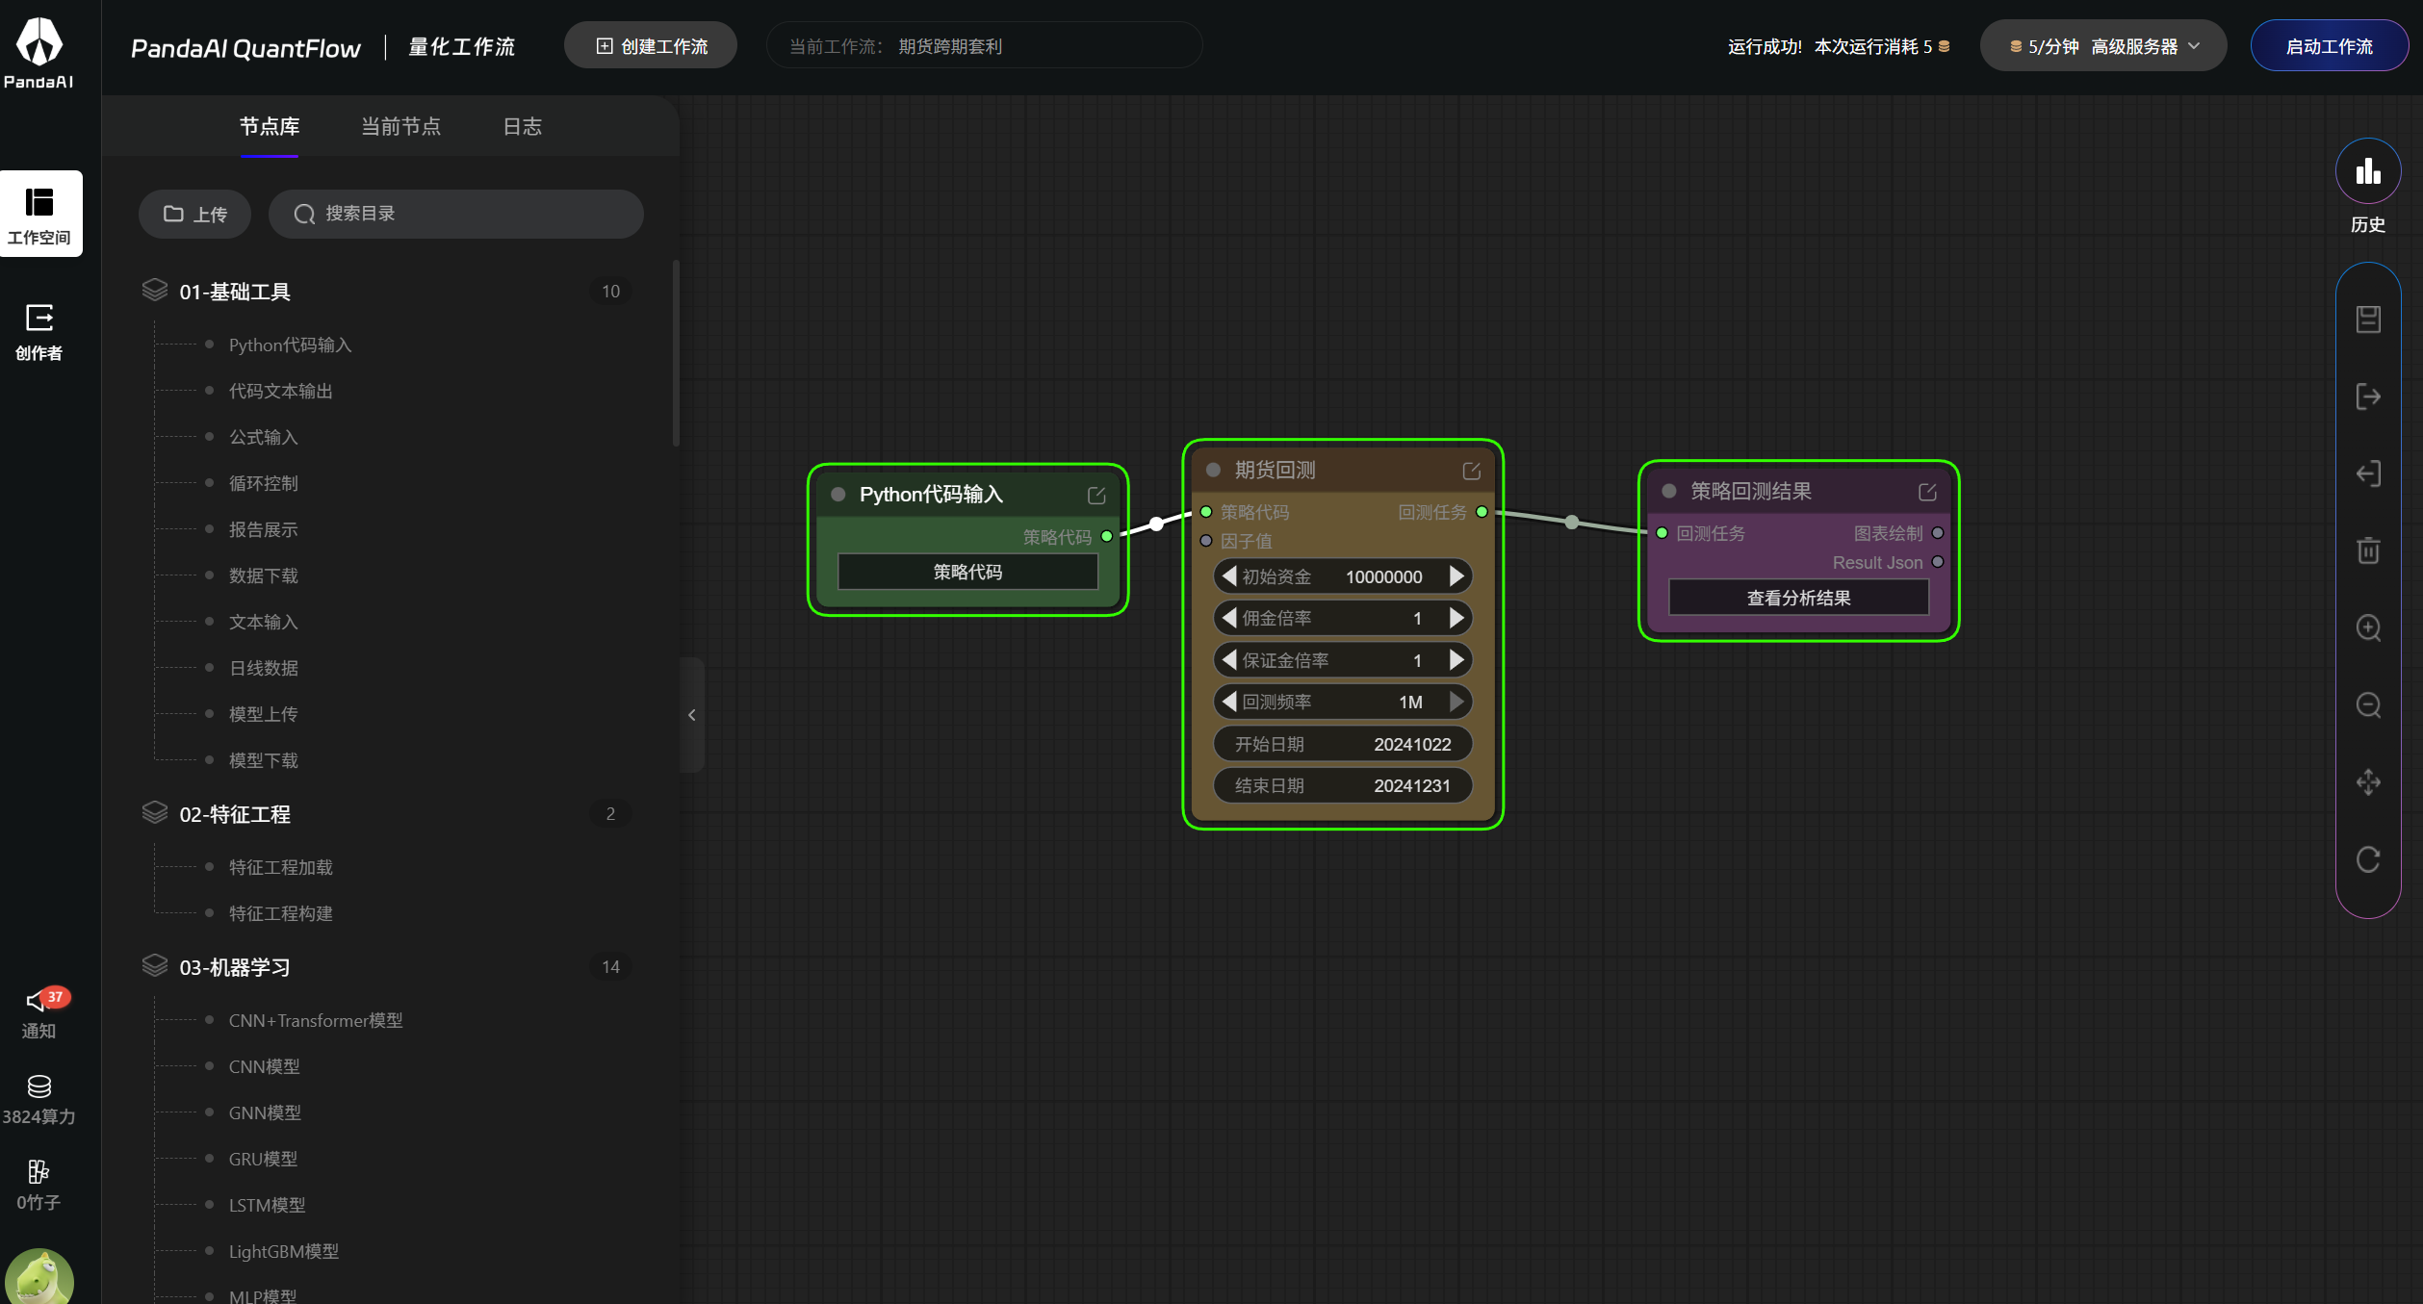
Task: Click the 因子值 input port
Action: [1206, 541]
